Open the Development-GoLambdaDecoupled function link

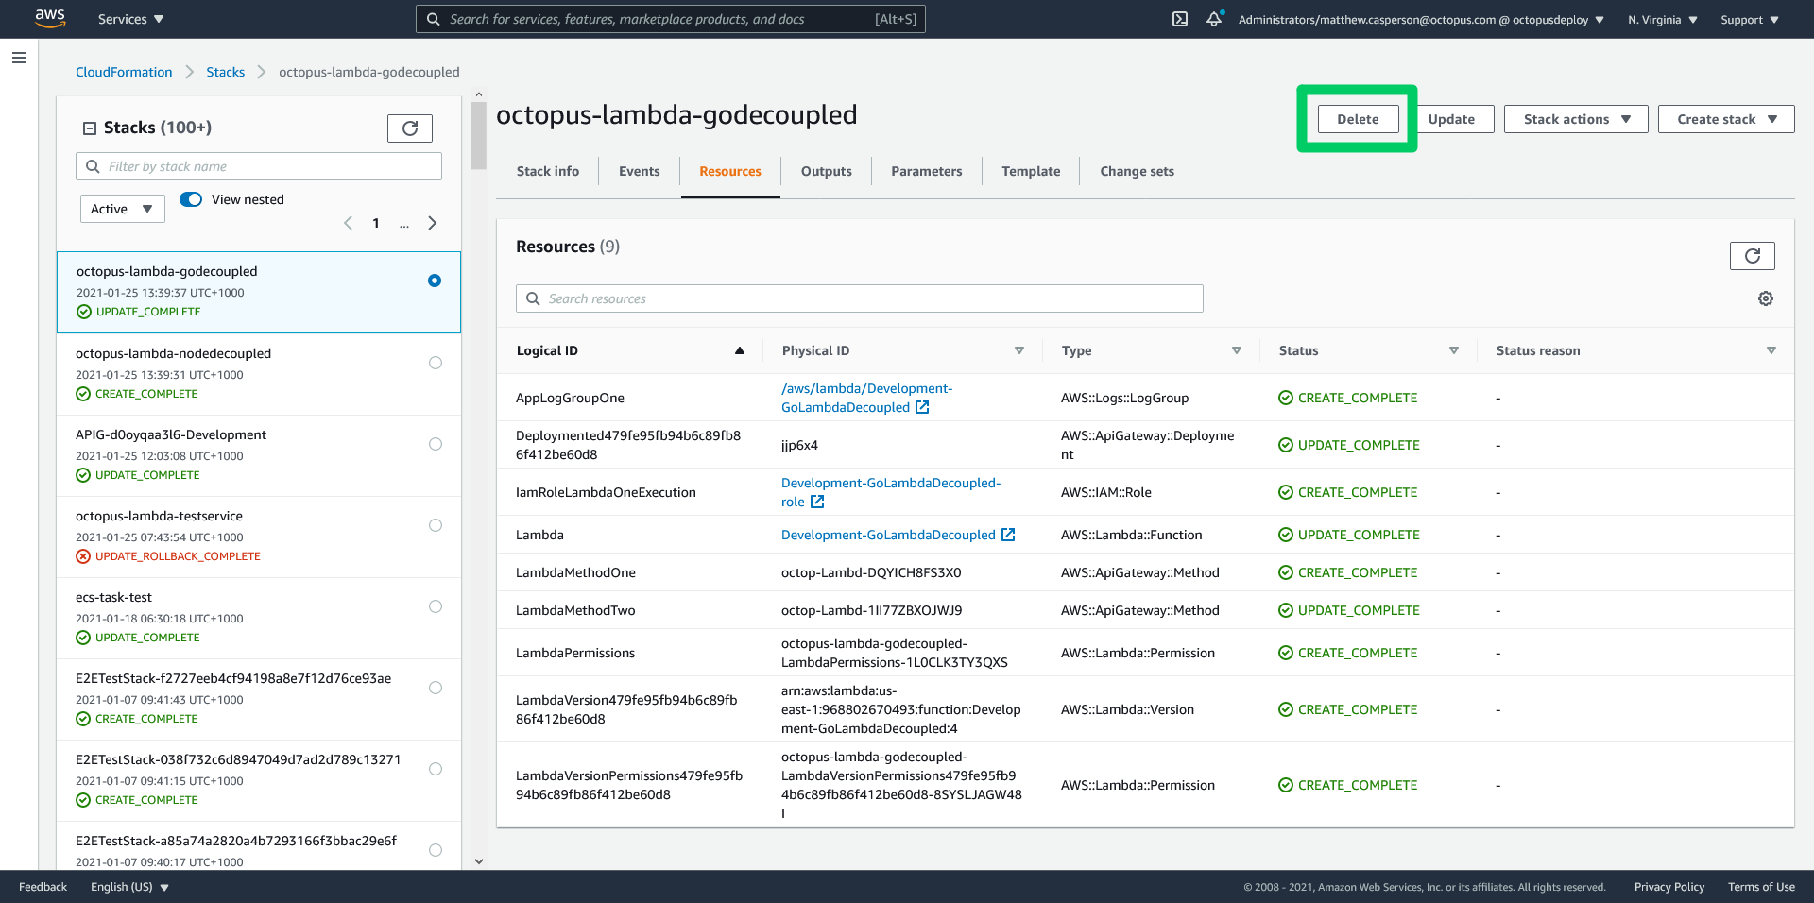tap(887, 535)
